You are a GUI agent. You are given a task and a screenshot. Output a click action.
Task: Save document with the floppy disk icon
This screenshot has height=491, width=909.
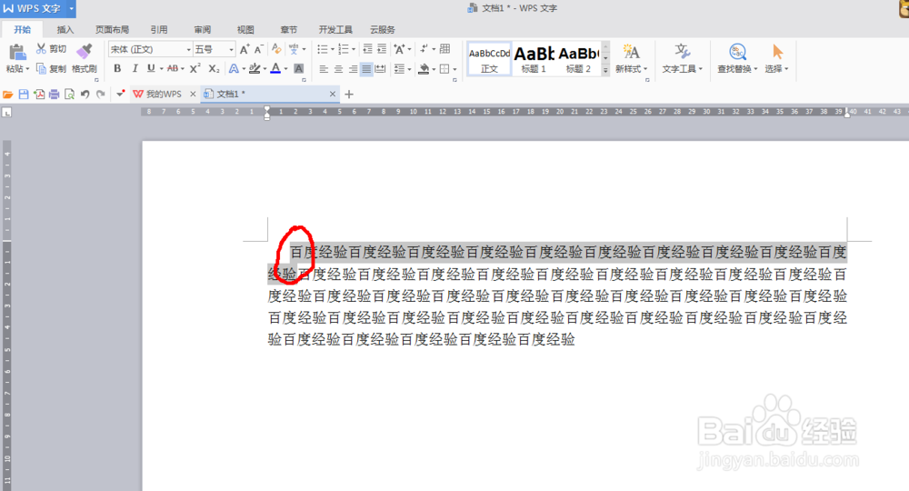tap(24, 94)
